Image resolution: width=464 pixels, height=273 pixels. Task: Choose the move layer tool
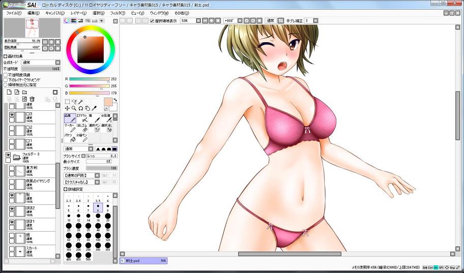(68, 108)
